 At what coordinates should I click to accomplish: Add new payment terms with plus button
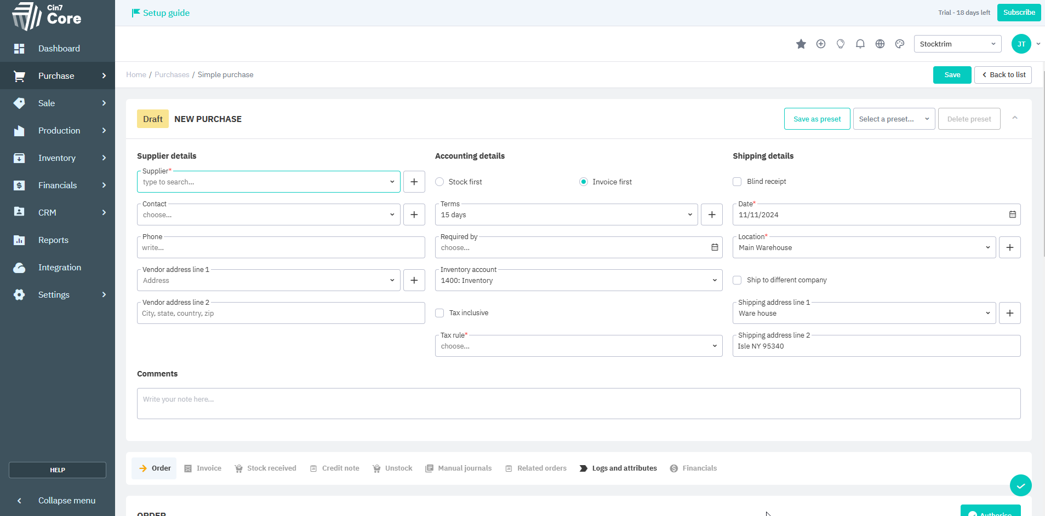point(711,214)
